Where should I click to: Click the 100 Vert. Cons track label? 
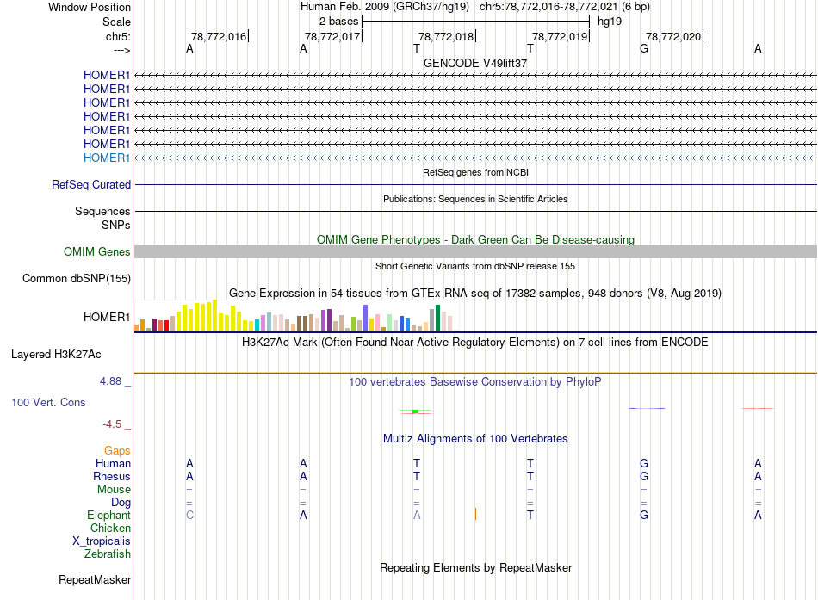pos(48,402)
